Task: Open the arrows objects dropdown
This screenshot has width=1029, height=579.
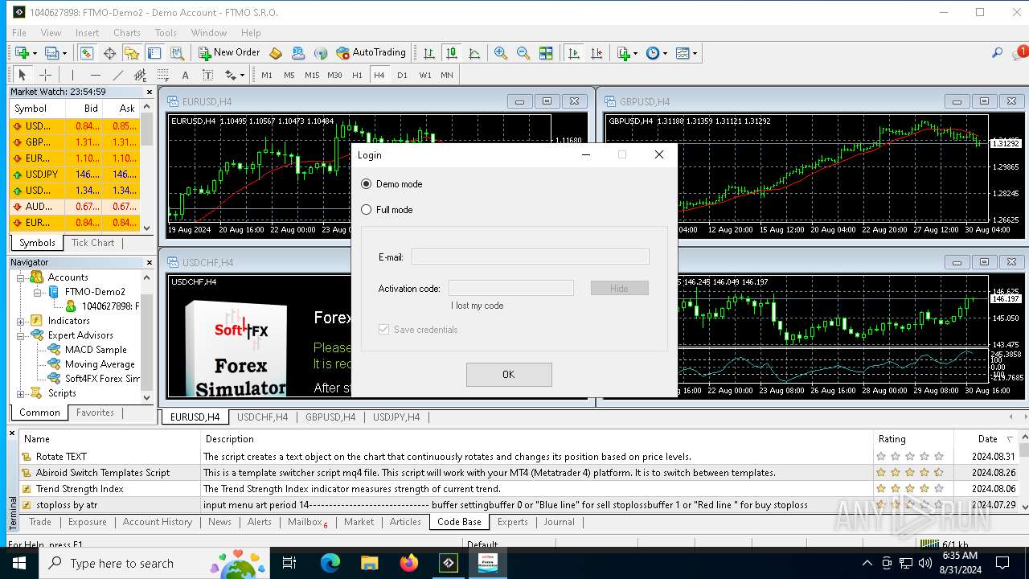Action: pyautogui.click(x=234, y=75)
